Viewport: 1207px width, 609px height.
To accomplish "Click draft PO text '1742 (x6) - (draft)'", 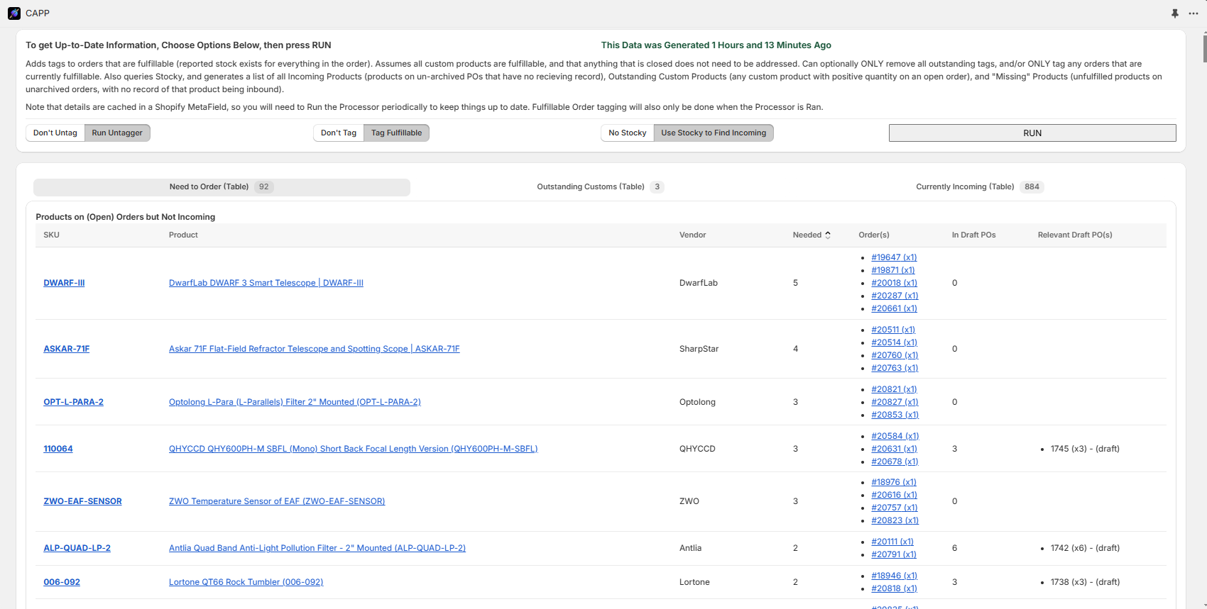I will [x=1085, y=548].
